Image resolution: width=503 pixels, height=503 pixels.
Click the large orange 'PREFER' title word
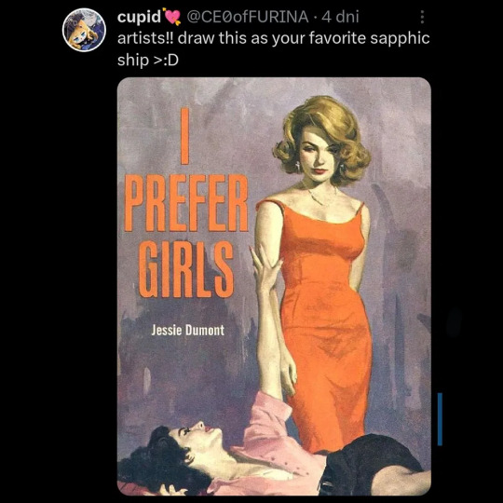point(186,203)
